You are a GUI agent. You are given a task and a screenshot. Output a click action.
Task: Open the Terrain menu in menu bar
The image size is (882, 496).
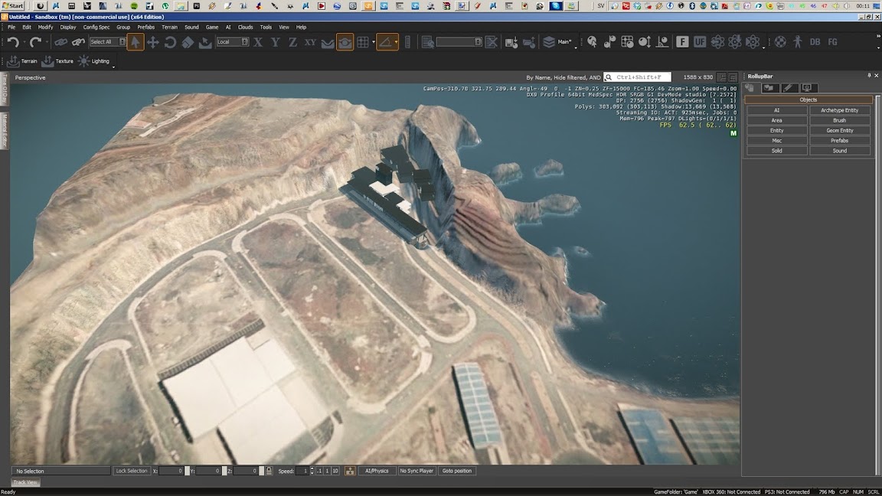coord(169,27)
